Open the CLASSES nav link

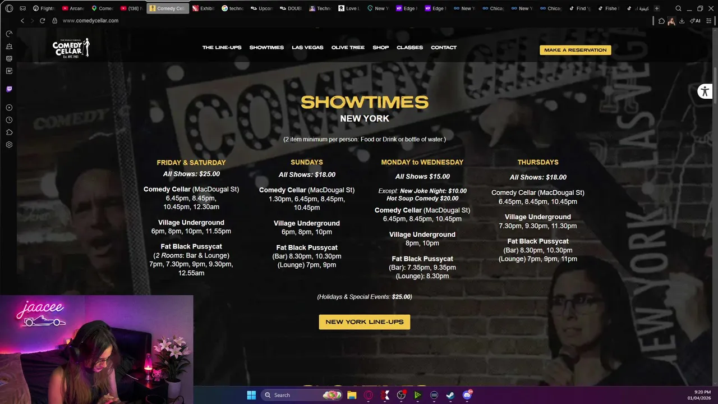(x=409, y=48)
